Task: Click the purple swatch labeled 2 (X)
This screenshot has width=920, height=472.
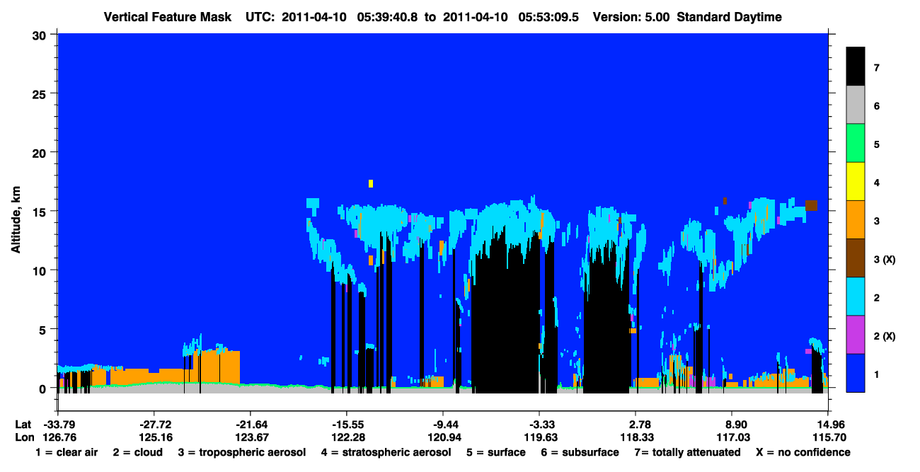Action: (856, 335)
